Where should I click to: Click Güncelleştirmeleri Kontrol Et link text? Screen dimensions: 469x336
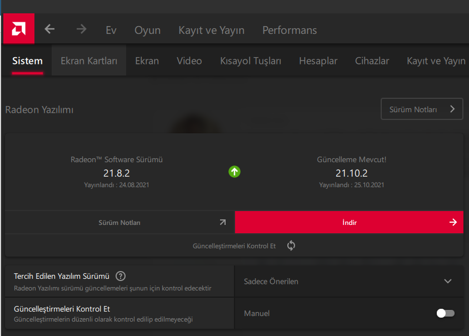click(x=234, y=246)
